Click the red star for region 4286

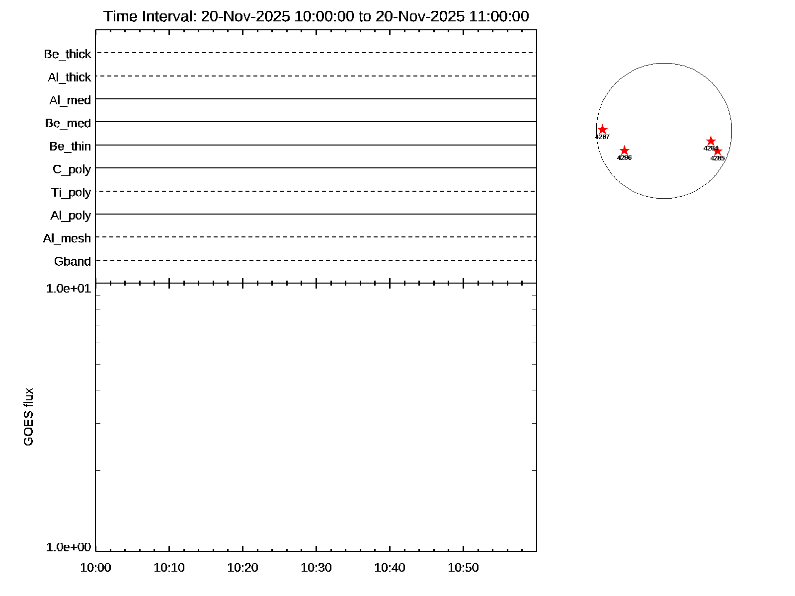tap(625, 150)
